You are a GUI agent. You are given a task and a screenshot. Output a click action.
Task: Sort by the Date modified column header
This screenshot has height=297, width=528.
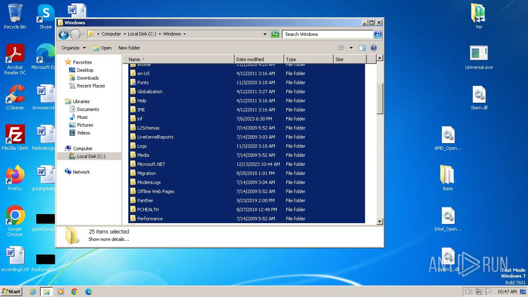259,59
